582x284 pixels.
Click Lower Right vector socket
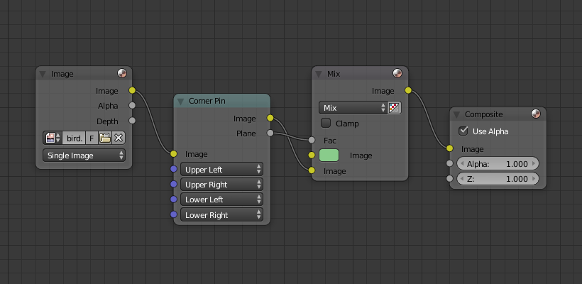174,214
